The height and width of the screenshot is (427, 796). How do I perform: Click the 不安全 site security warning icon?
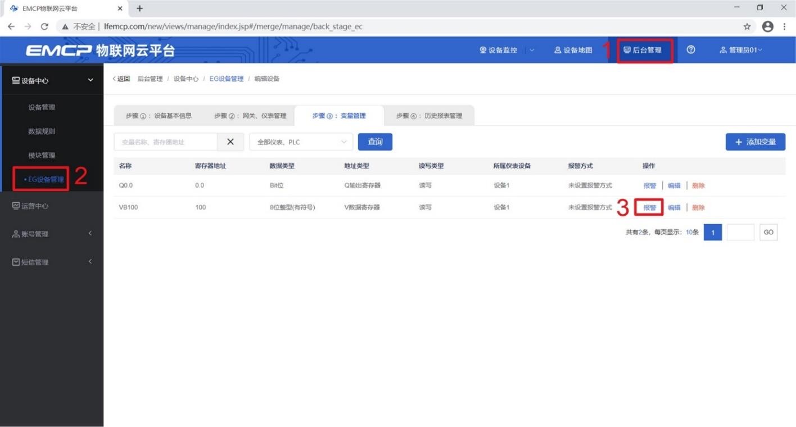pyautogui.click(x=66, y=26)
